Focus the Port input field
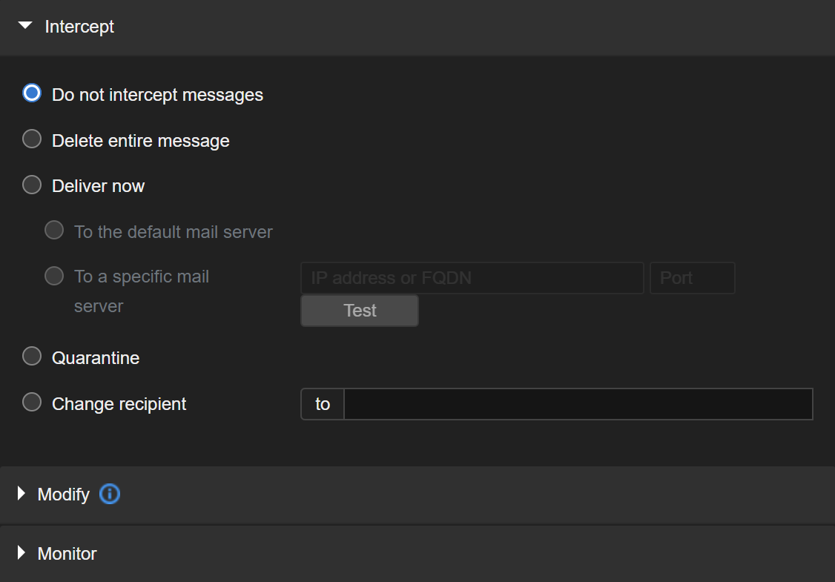 692,278
